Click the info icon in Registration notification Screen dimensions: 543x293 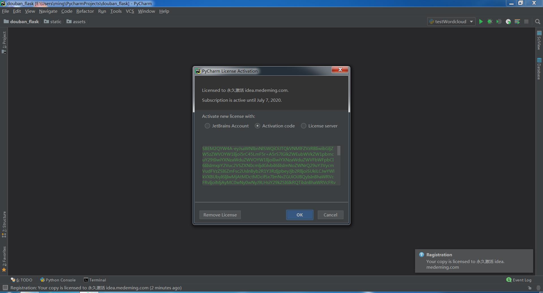pos(421,255)
